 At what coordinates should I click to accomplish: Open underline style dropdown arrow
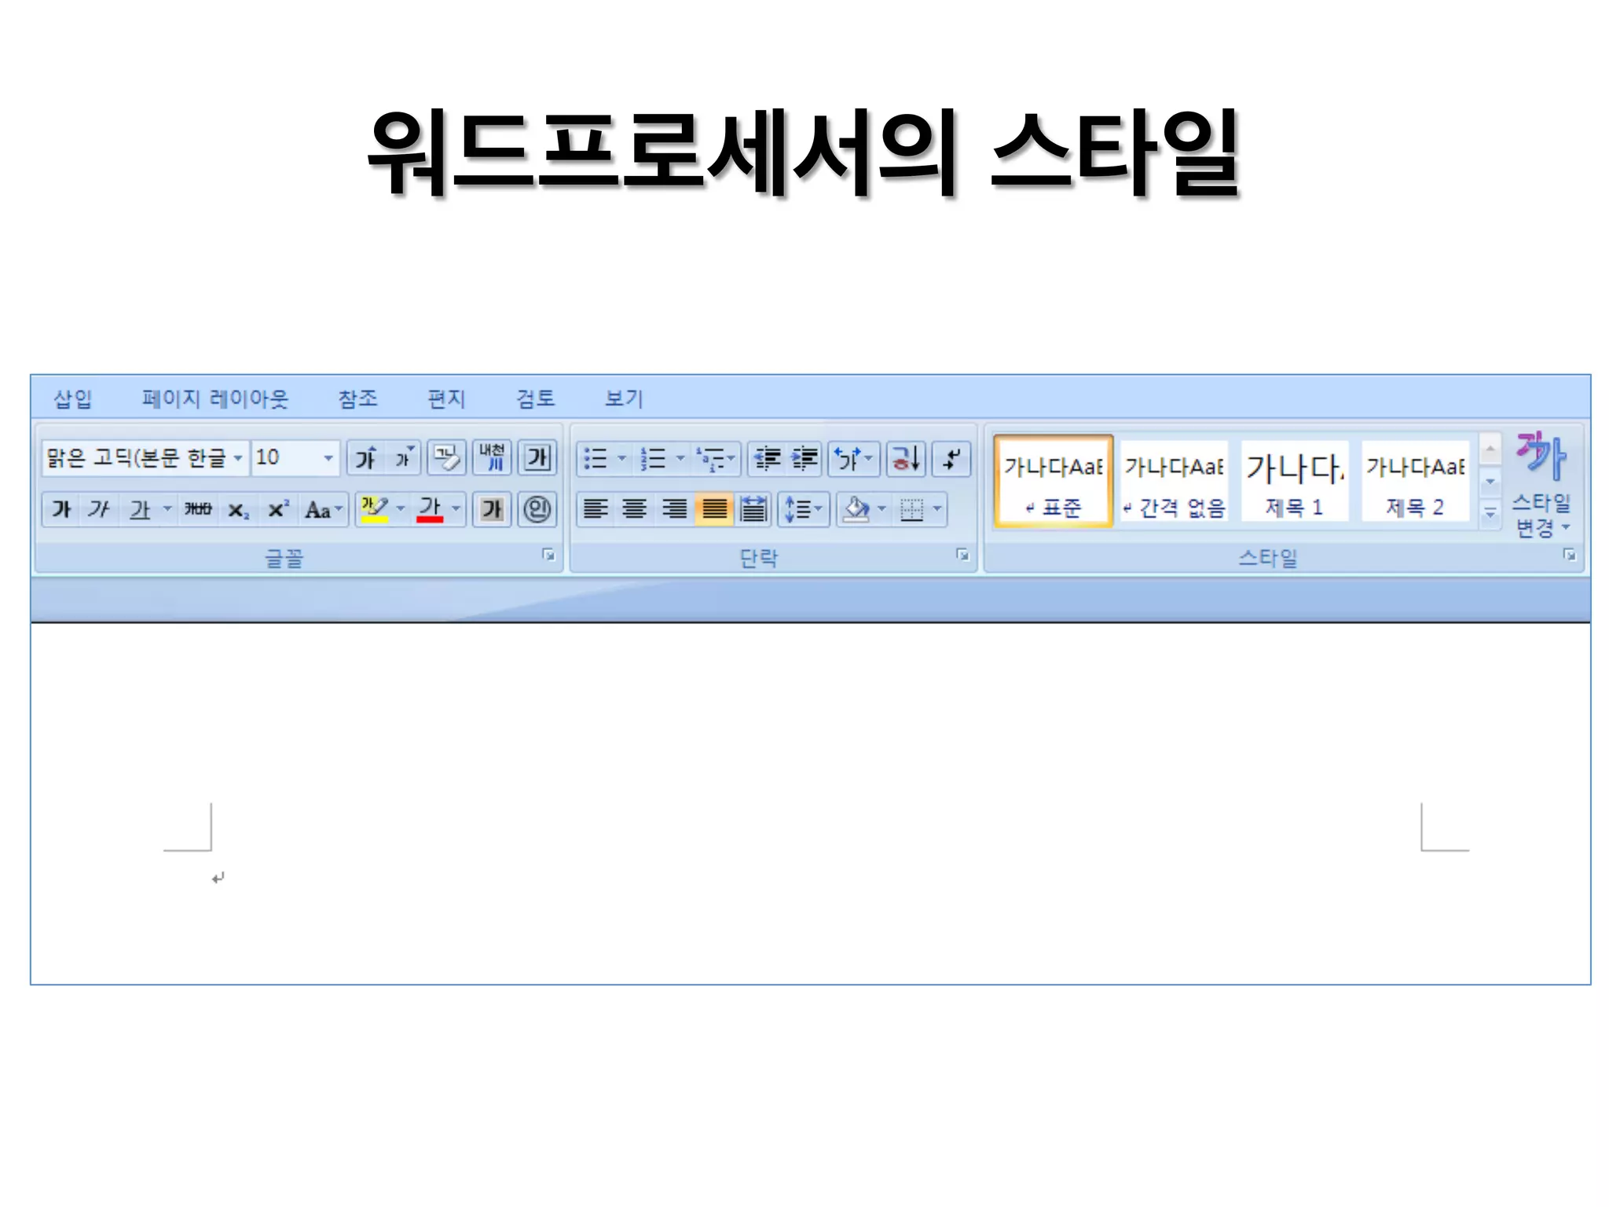(167, 509)
